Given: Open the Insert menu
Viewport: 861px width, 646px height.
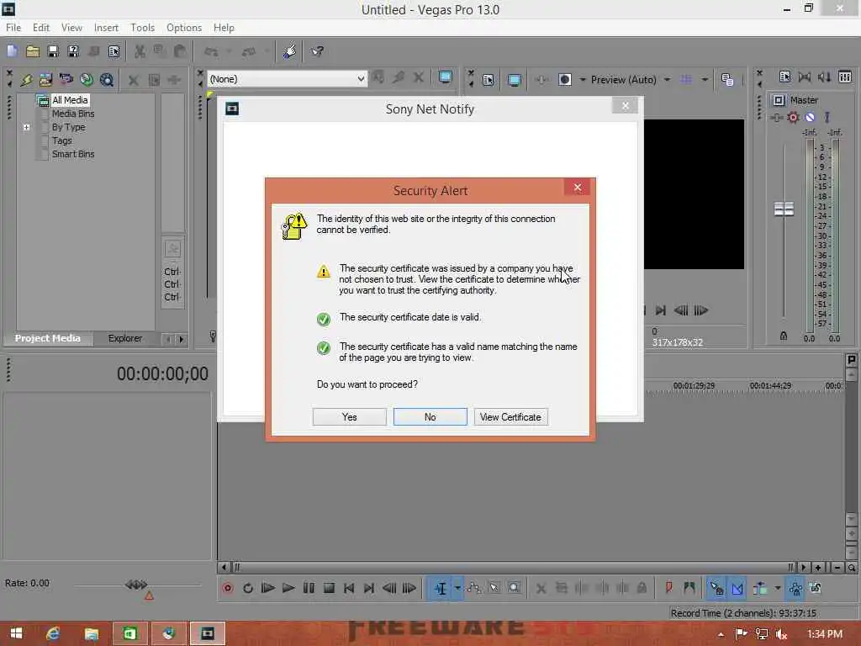Looking at the screenshot, I should click(x=106, y=28).
